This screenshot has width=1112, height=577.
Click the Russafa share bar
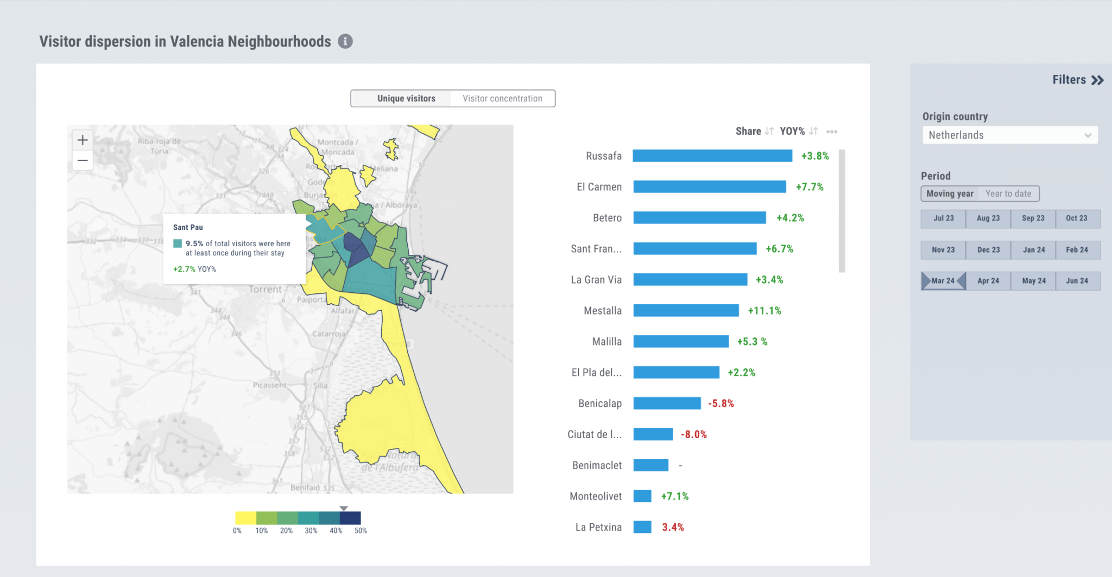712,156
